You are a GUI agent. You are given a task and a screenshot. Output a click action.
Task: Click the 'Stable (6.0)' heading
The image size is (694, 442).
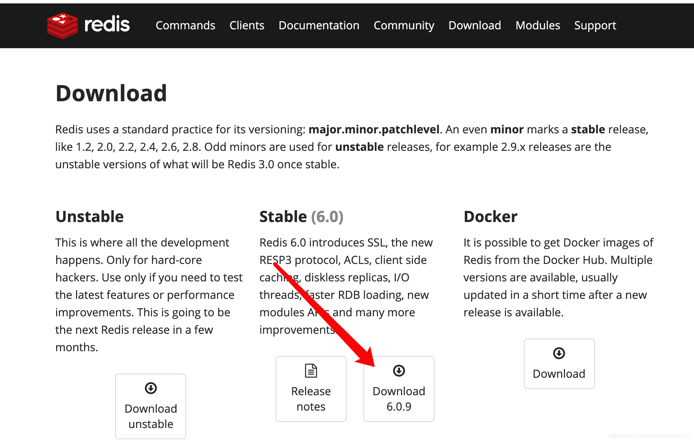tap(301, 216)
